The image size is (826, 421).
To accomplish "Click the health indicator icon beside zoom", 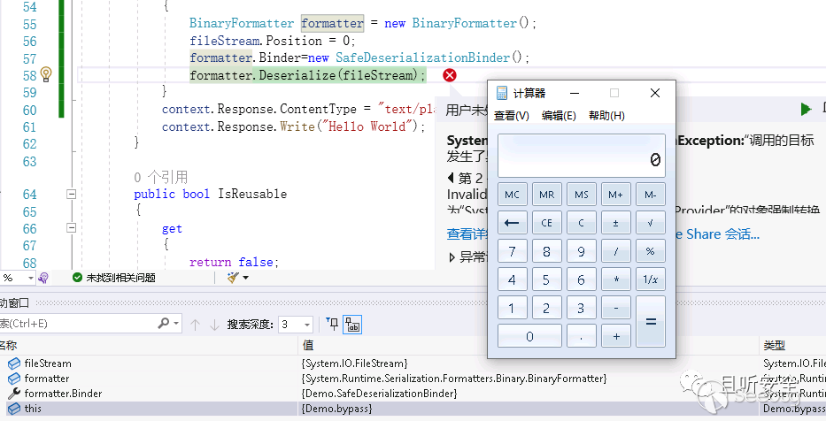I will [43, 278].
